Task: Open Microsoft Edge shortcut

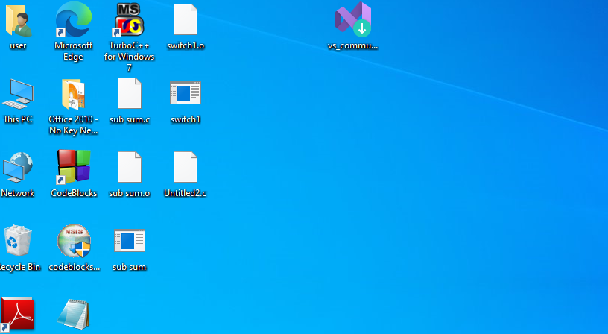Action: [74, 20]
